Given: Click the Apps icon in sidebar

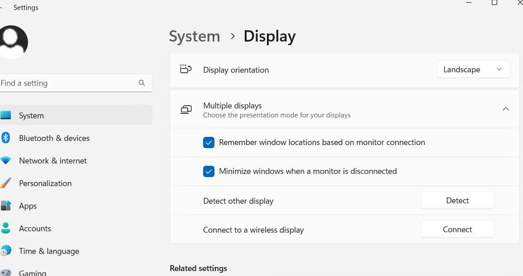Looking at the screenshot, I should pos(6,206).
